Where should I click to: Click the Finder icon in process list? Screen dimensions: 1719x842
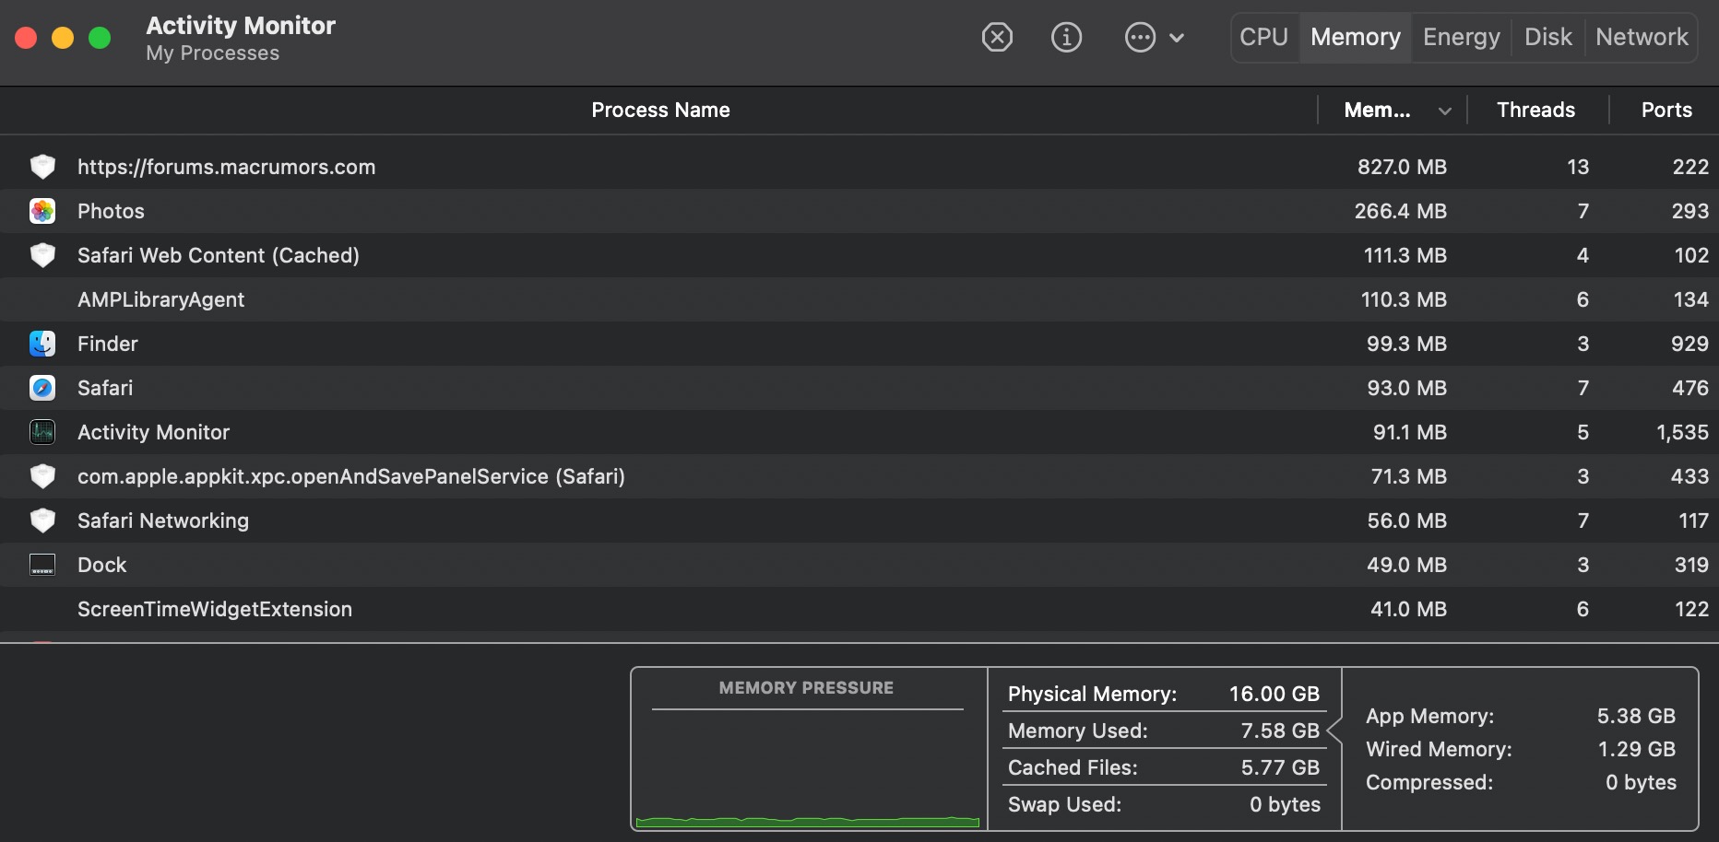click(x=42, y=344)
